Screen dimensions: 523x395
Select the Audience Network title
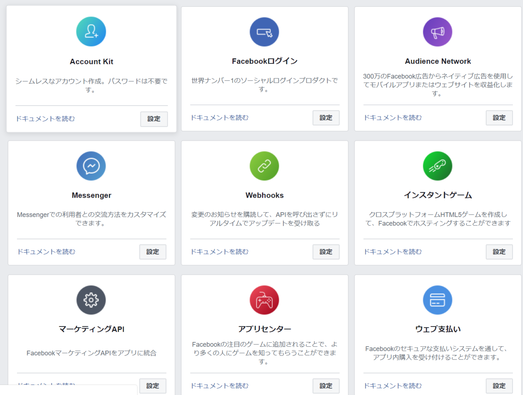(x=438, y=61)
